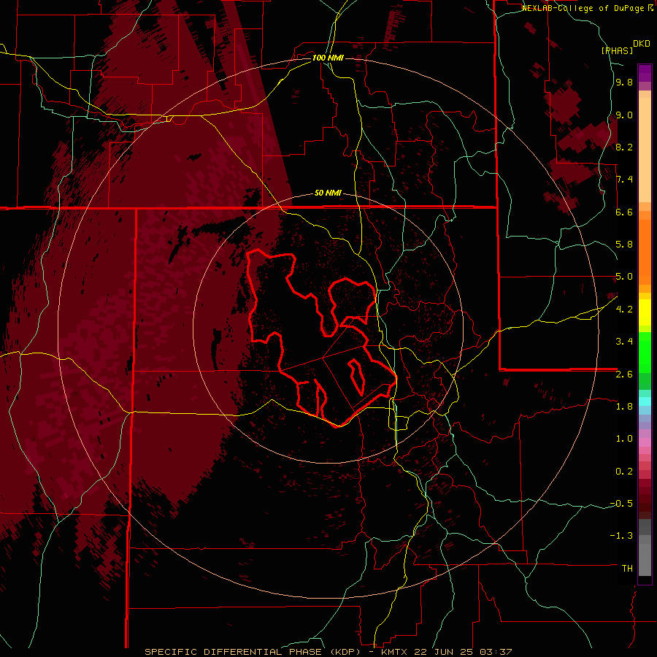Click the 5.0 value on the scale
This screenshot has width=657, height=657.
point(624,277)
